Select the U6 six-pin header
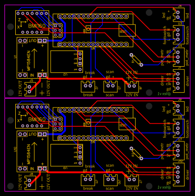 tap(58, 124)
